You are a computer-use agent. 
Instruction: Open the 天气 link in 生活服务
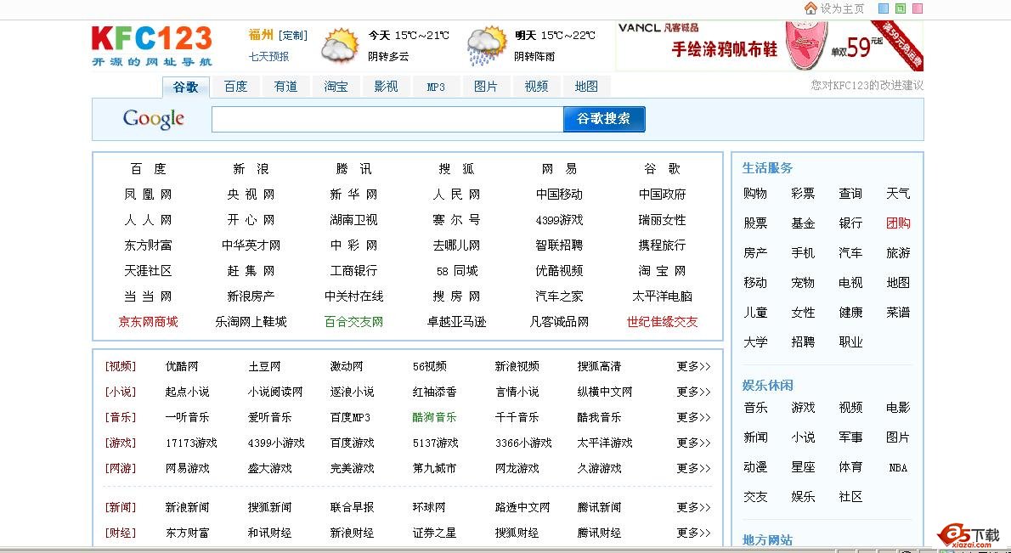pyautogui.click(x=898, y=194)
